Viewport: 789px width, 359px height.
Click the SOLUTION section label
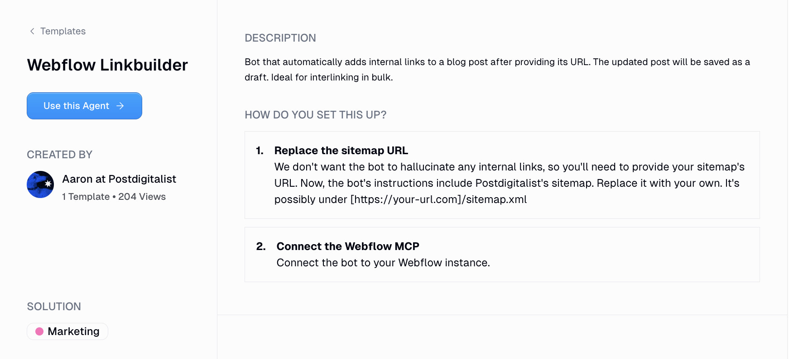pos(53,306)
